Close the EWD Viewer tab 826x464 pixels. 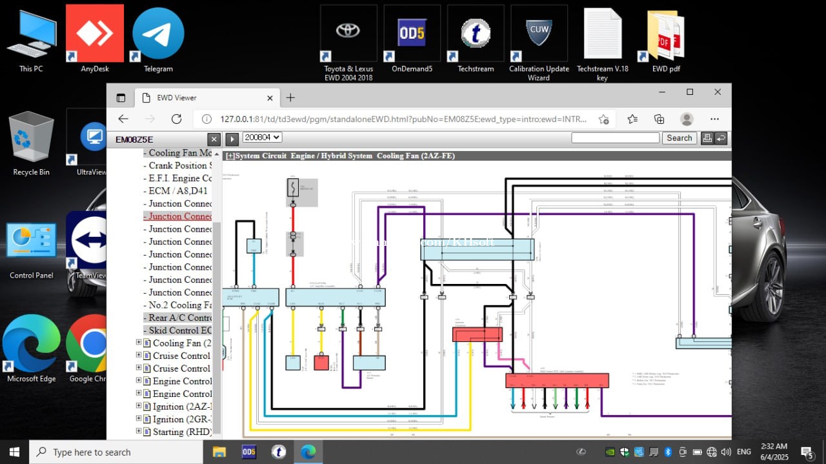coord(270,98)
